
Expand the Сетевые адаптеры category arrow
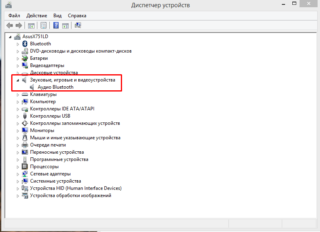pyautogui.click(x=18, y=174)
